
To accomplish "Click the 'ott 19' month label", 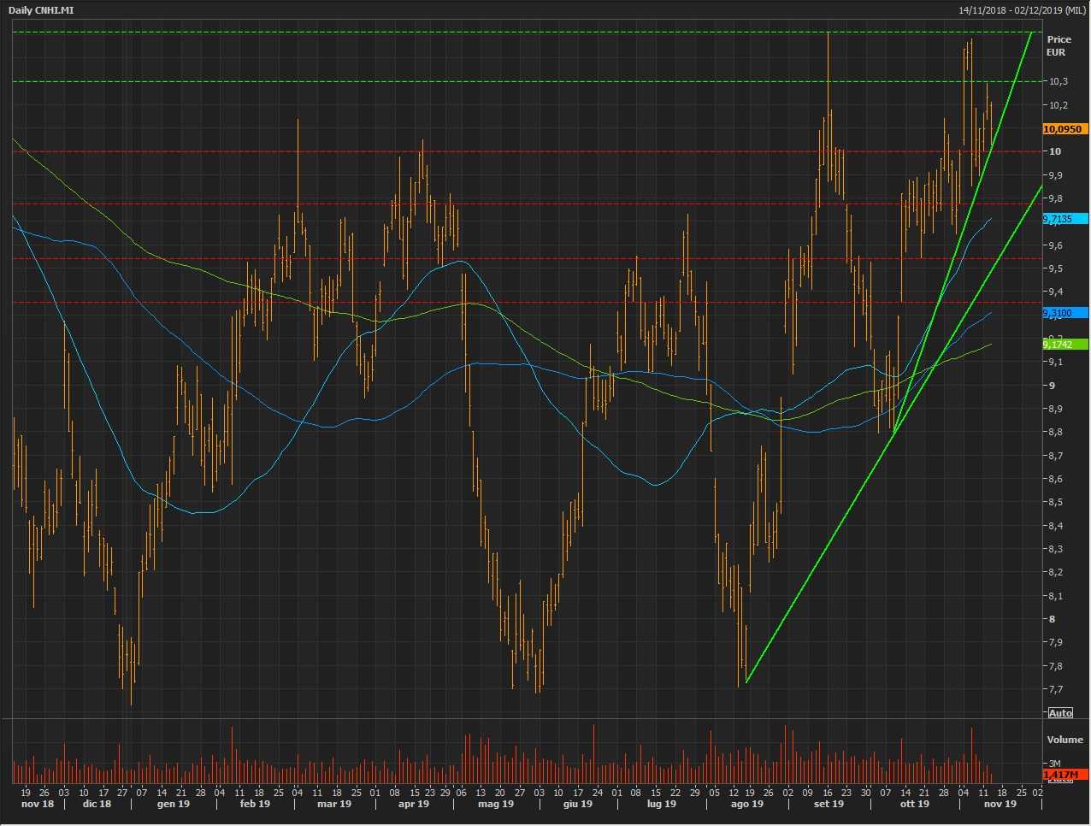I will (914, 804).
